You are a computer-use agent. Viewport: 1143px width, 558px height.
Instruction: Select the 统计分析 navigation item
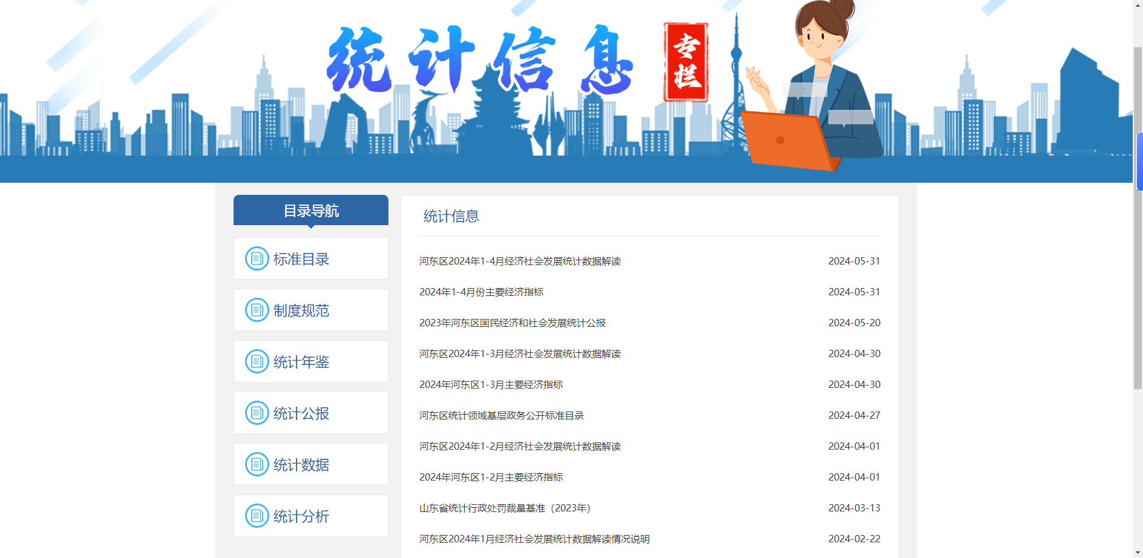(311, 516)
